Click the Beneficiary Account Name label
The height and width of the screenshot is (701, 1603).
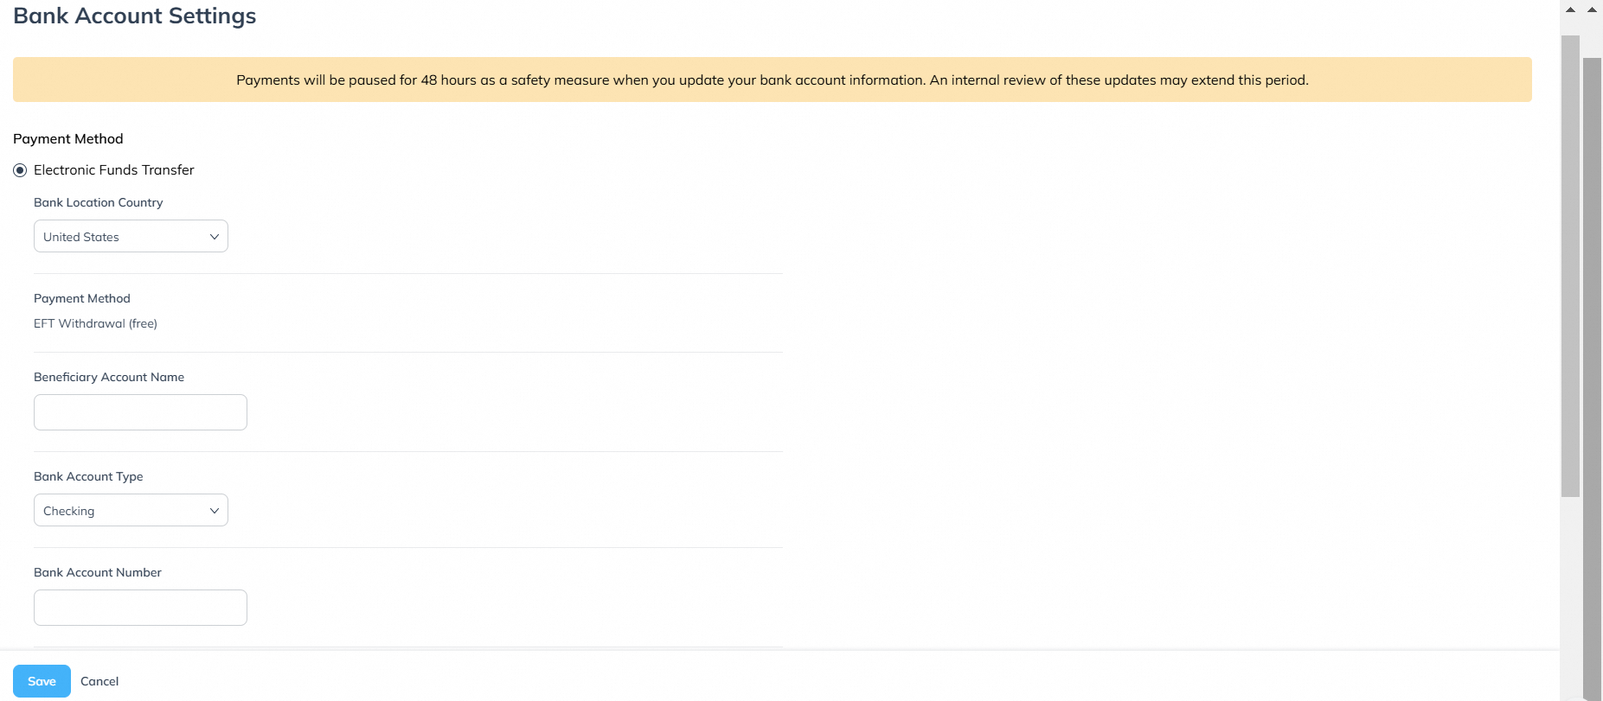click(109, 377)
